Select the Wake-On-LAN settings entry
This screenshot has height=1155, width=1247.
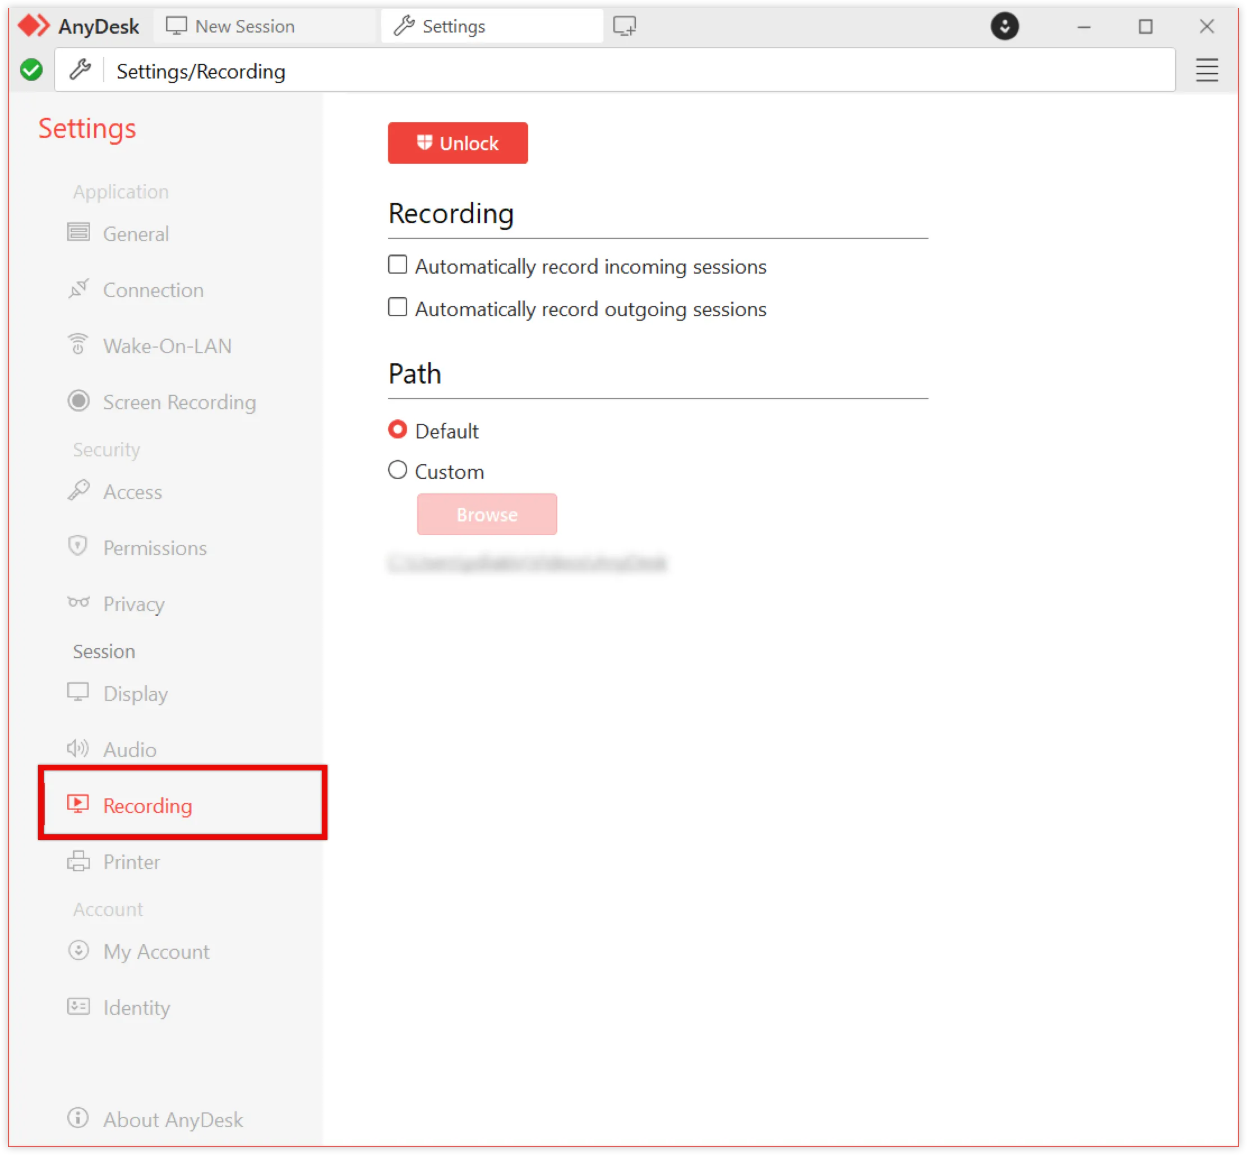167,345
